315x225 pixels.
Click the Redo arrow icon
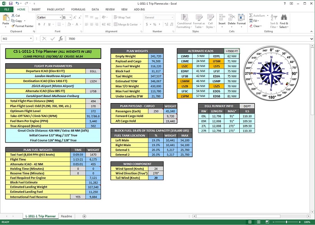[27, 3]
